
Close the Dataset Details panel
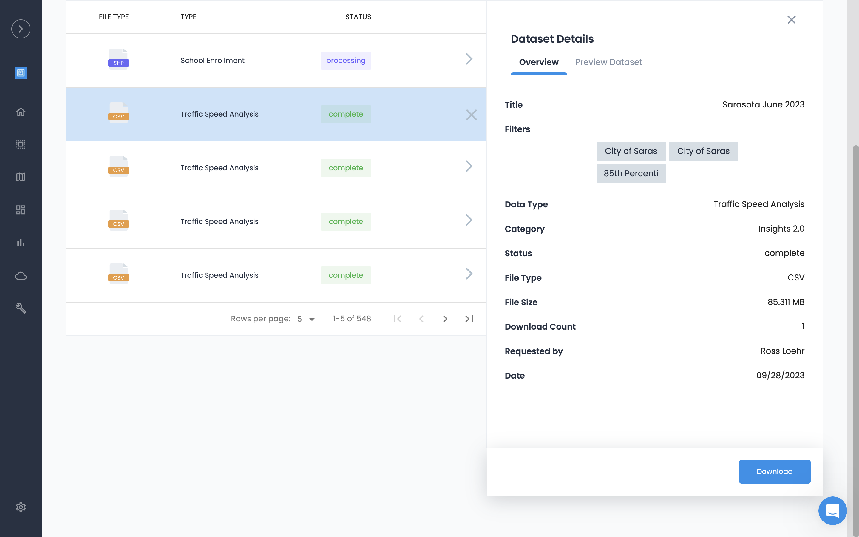[792, 19]
